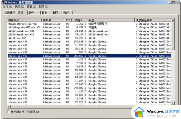The image size is (181, 119).
Task: Select the AliIM.exe *32 process
Action: point(90,38)
